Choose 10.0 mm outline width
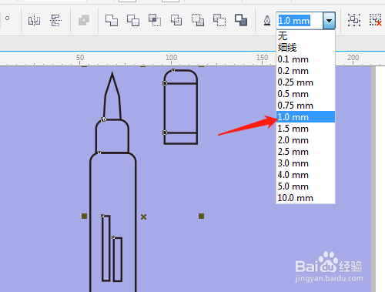The height and width of the screenshot is (292, 385). [x=306, y=198]
